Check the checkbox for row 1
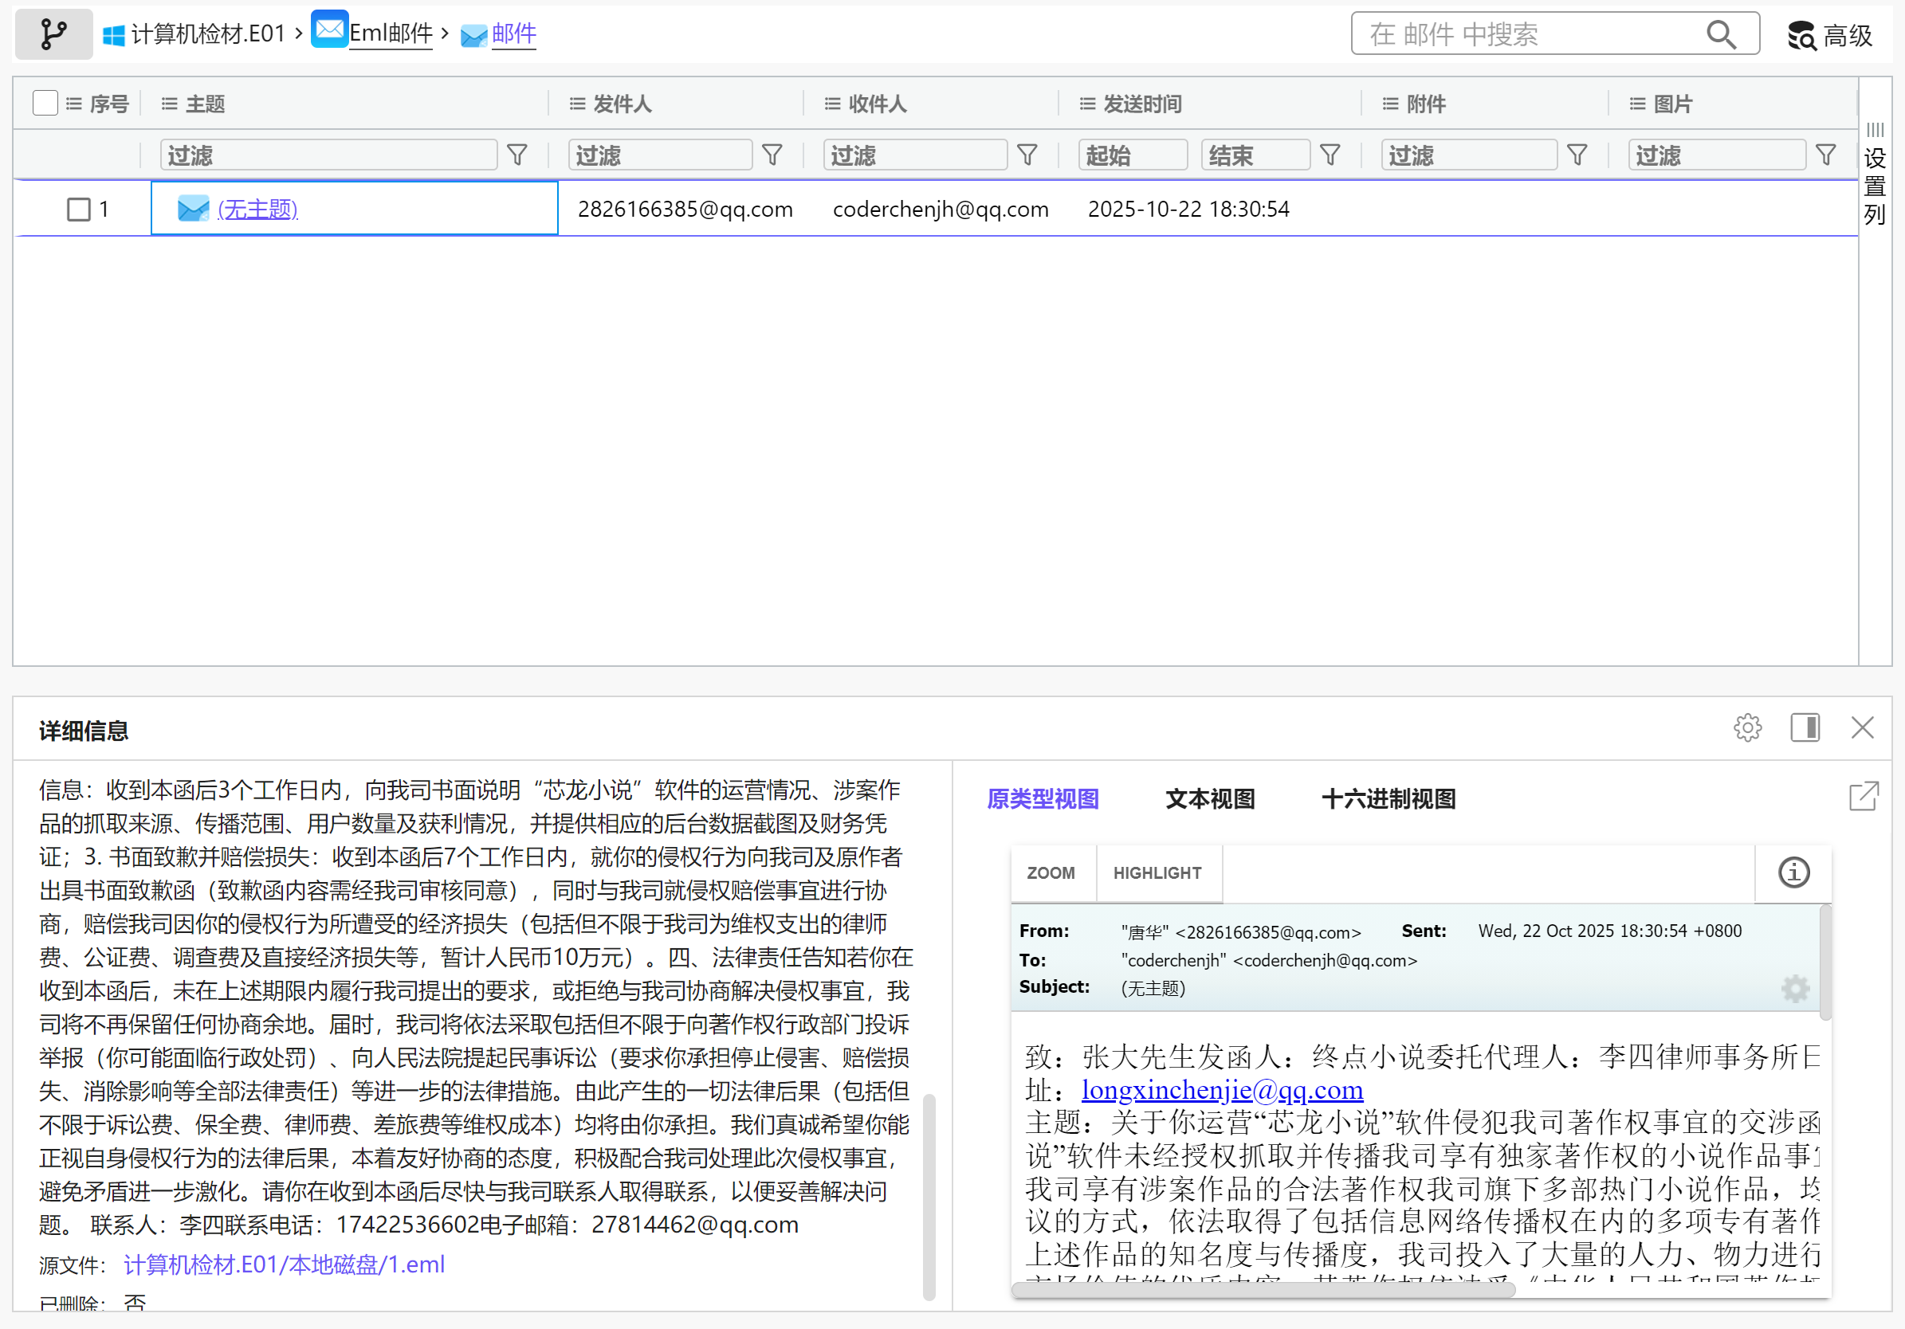 tap(79, 209)
